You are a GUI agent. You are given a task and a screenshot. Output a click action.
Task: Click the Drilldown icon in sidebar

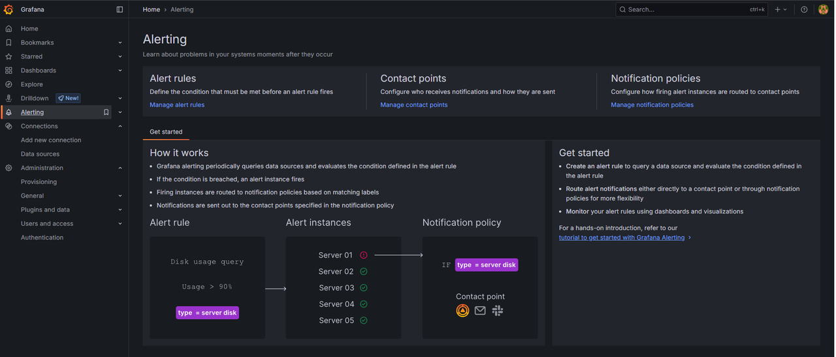pyautogui.click(x=8, y=99)
